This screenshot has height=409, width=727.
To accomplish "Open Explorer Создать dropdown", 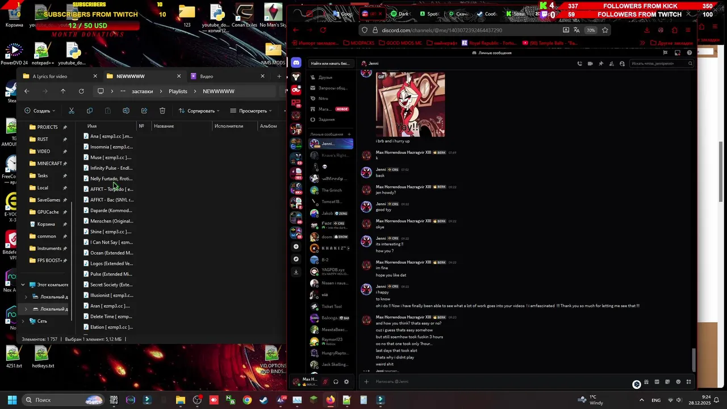I will pyautogui.click(x=40, y=111).
